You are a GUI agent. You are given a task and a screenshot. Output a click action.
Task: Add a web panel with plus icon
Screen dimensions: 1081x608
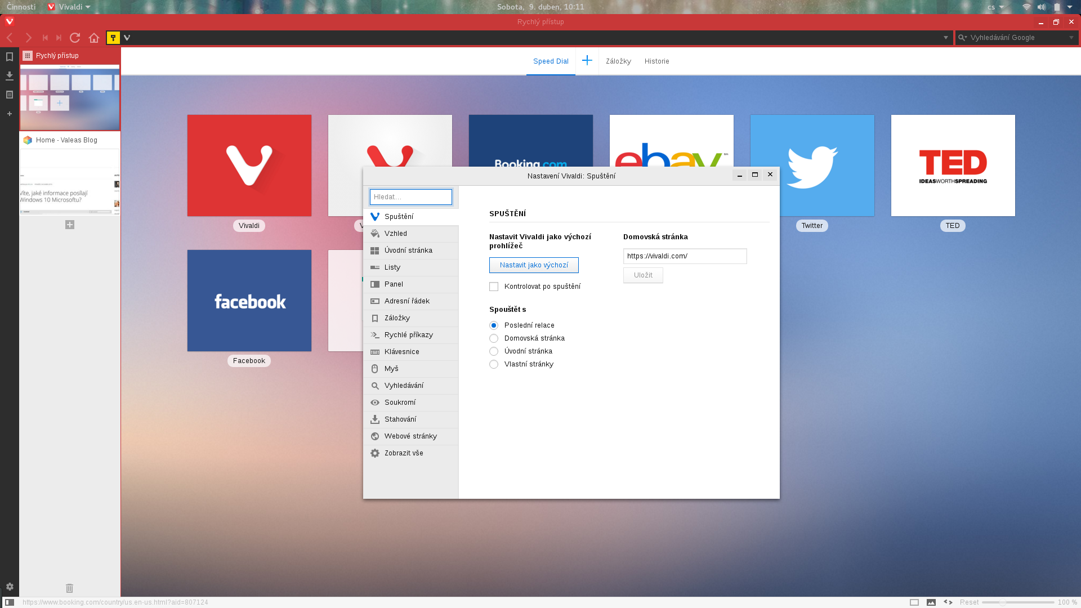(x=10, y=114)
